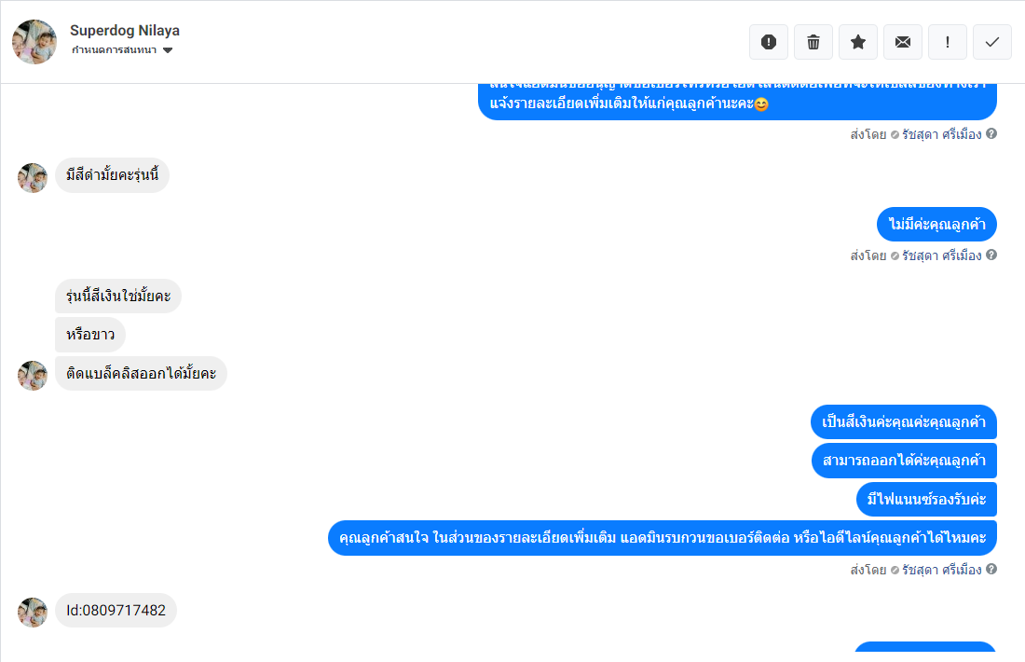Image resolution: width=1025 pixels, height=662 pixels.
Task: Select the 'Id:0809717482' message bubble
Action: tap(116, 611)
